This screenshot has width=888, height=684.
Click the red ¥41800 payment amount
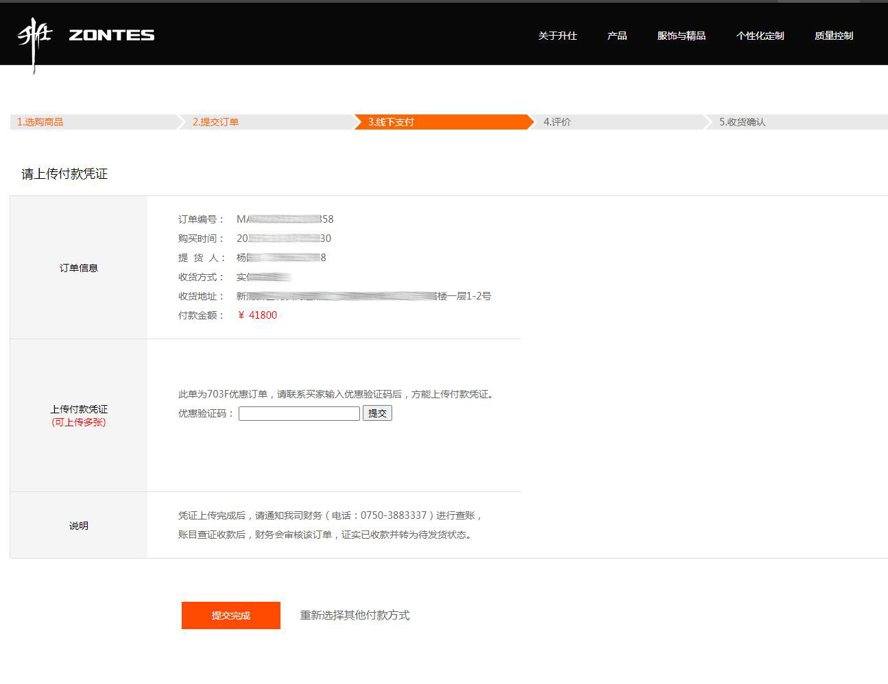(x=258, y=315)
